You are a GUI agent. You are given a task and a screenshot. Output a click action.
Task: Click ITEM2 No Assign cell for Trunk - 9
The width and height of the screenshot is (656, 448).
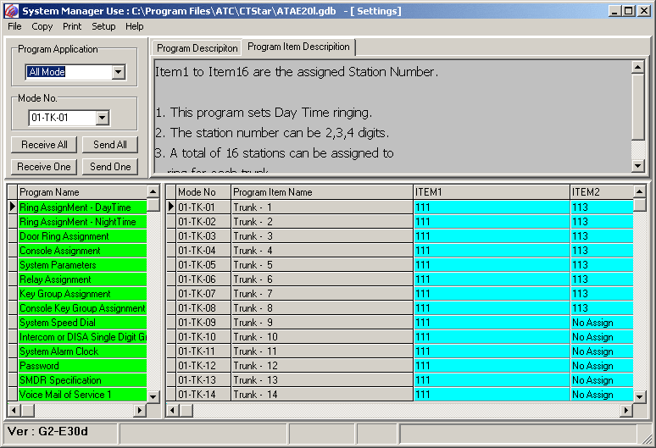tap(602, 323)
